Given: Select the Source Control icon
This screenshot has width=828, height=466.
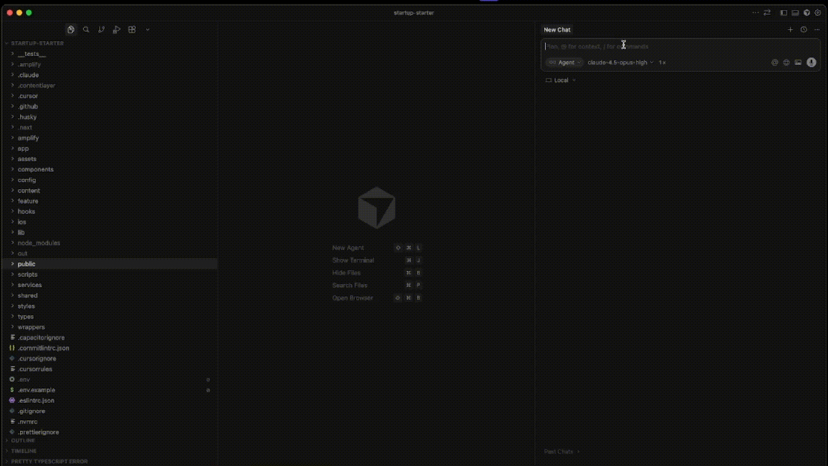Looking at the screenshot, I should coord(102,29).
